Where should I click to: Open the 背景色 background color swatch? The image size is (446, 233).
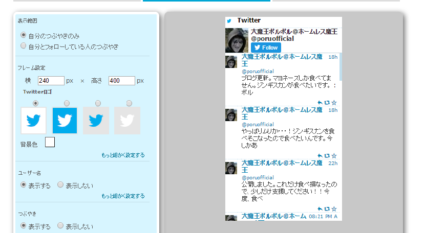pos(50,142)
